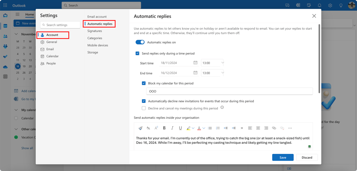Screen dimensions: 357x171
Task: Select Account in Settings sidebar
Action: pyautogui.click(x=53, y=35)
